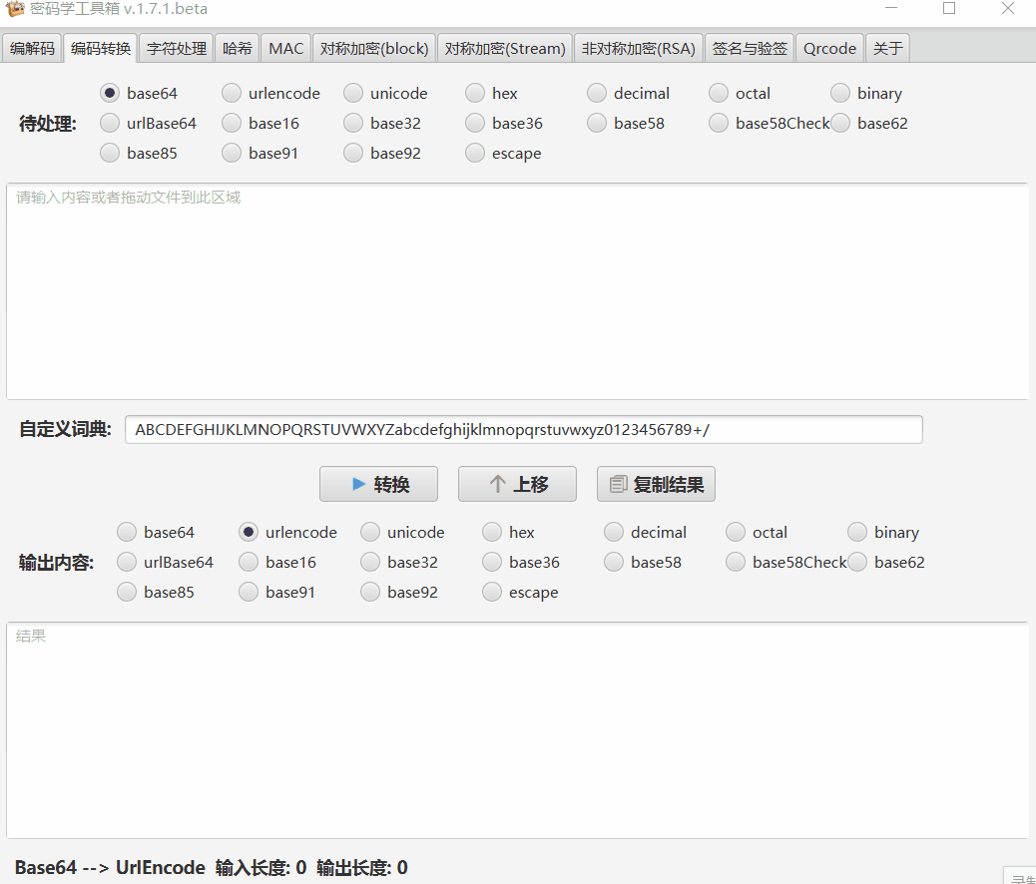The image size is (1036, 884).
Task: Select base58Check in the input options
Action: point(719,123)
